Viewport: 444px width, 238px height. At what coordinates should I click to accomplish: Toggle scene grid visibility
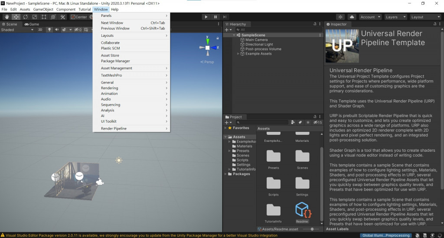86,30
